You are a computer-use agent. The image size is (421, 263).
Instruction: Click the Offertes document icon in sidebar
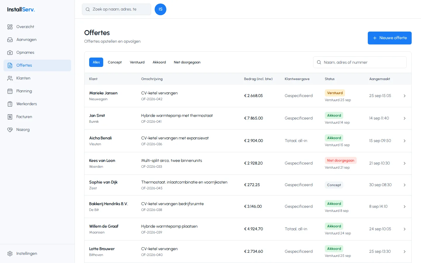coord(10,65)
